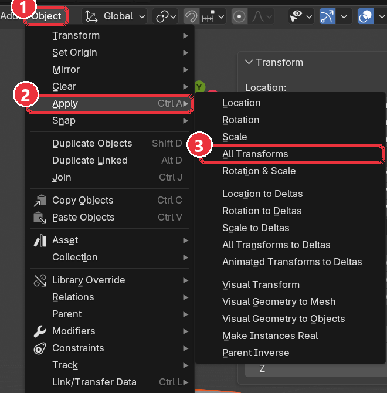
Task: Click the Paste Objects icon
Action: (x=40, y=217)
